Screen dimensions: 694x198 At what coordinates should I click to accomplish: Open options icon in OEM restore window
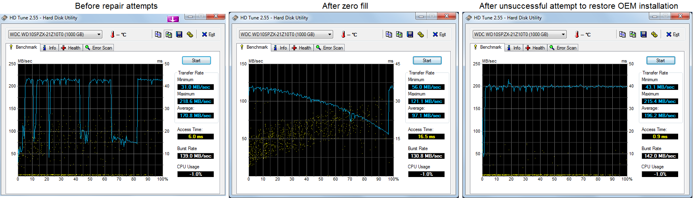coord(654,34)
